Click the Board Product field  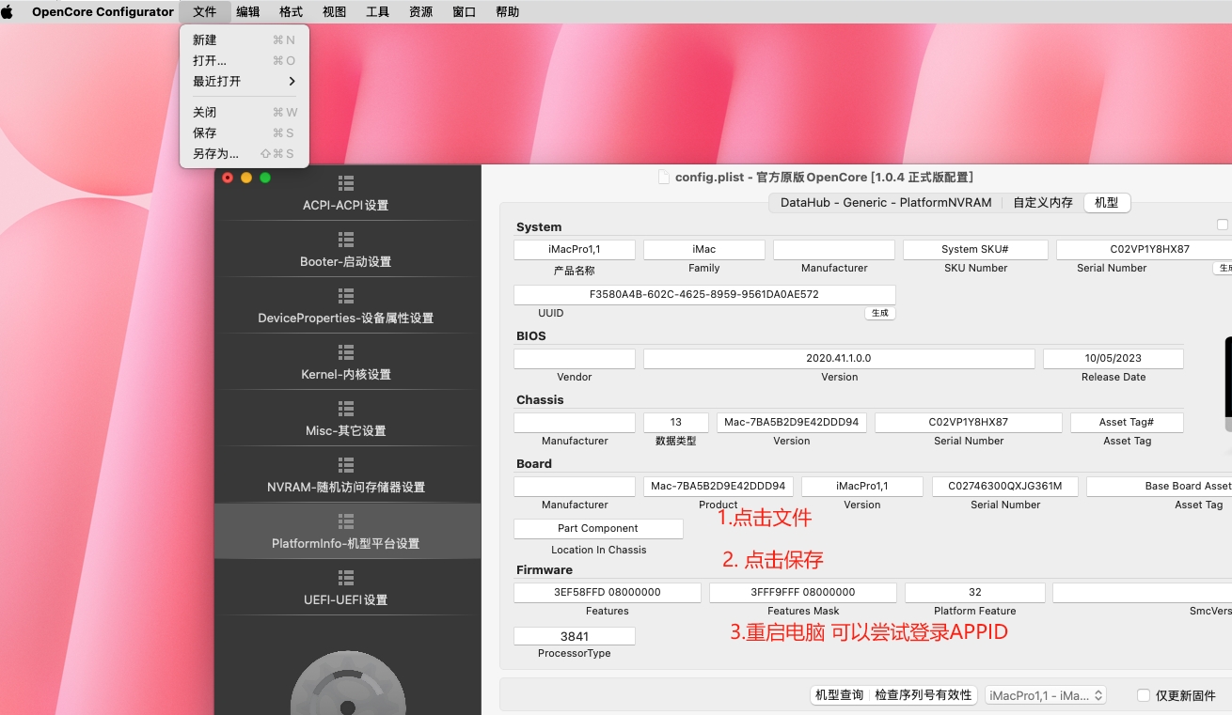point(719,486)
